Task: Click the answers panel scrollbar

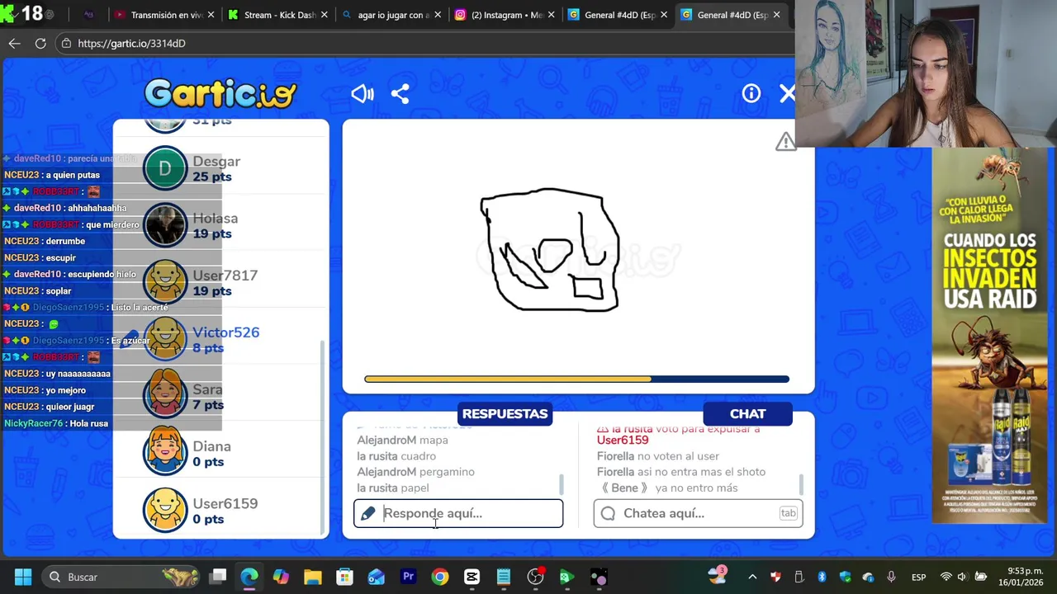Action: pos(562,484)
